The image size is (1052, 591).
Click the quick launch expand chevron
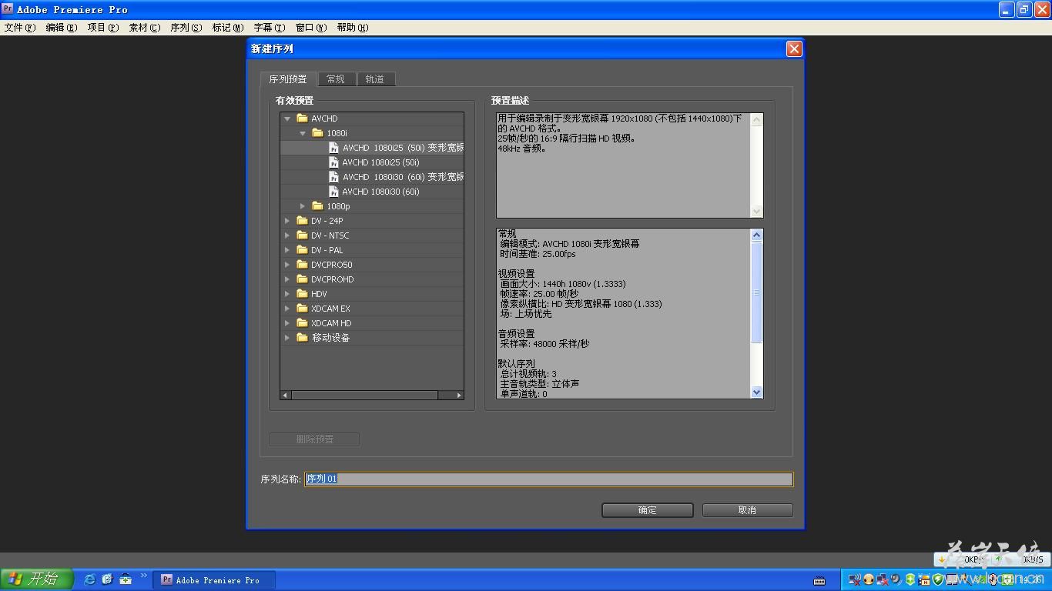pos(143,575)
